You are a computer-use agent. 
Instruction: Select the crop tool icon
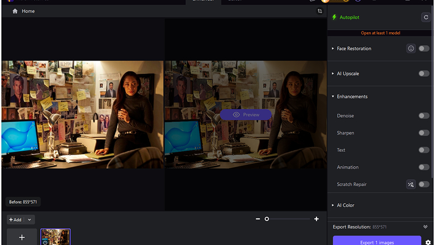[320, 11]
